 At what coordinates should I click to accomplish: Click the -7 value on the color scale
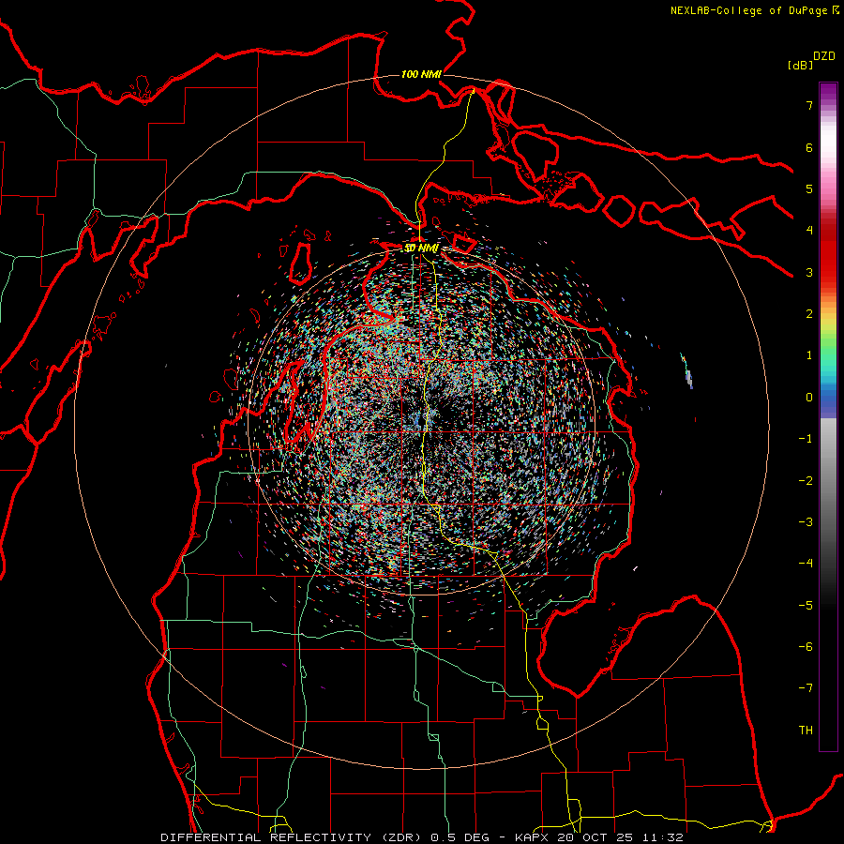(806, 688)
